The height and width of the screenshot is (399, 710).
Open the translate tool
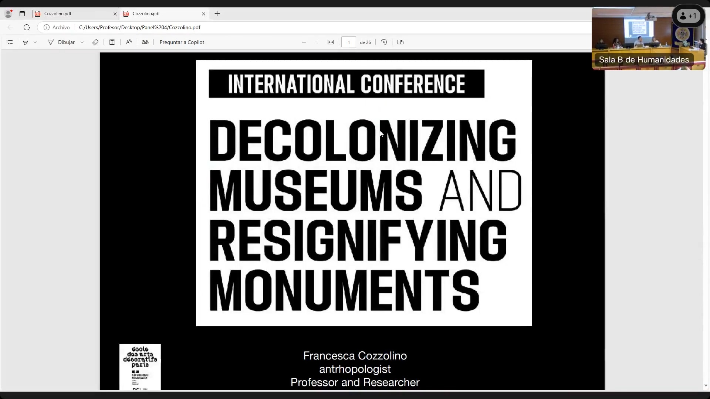pos(145,42)
